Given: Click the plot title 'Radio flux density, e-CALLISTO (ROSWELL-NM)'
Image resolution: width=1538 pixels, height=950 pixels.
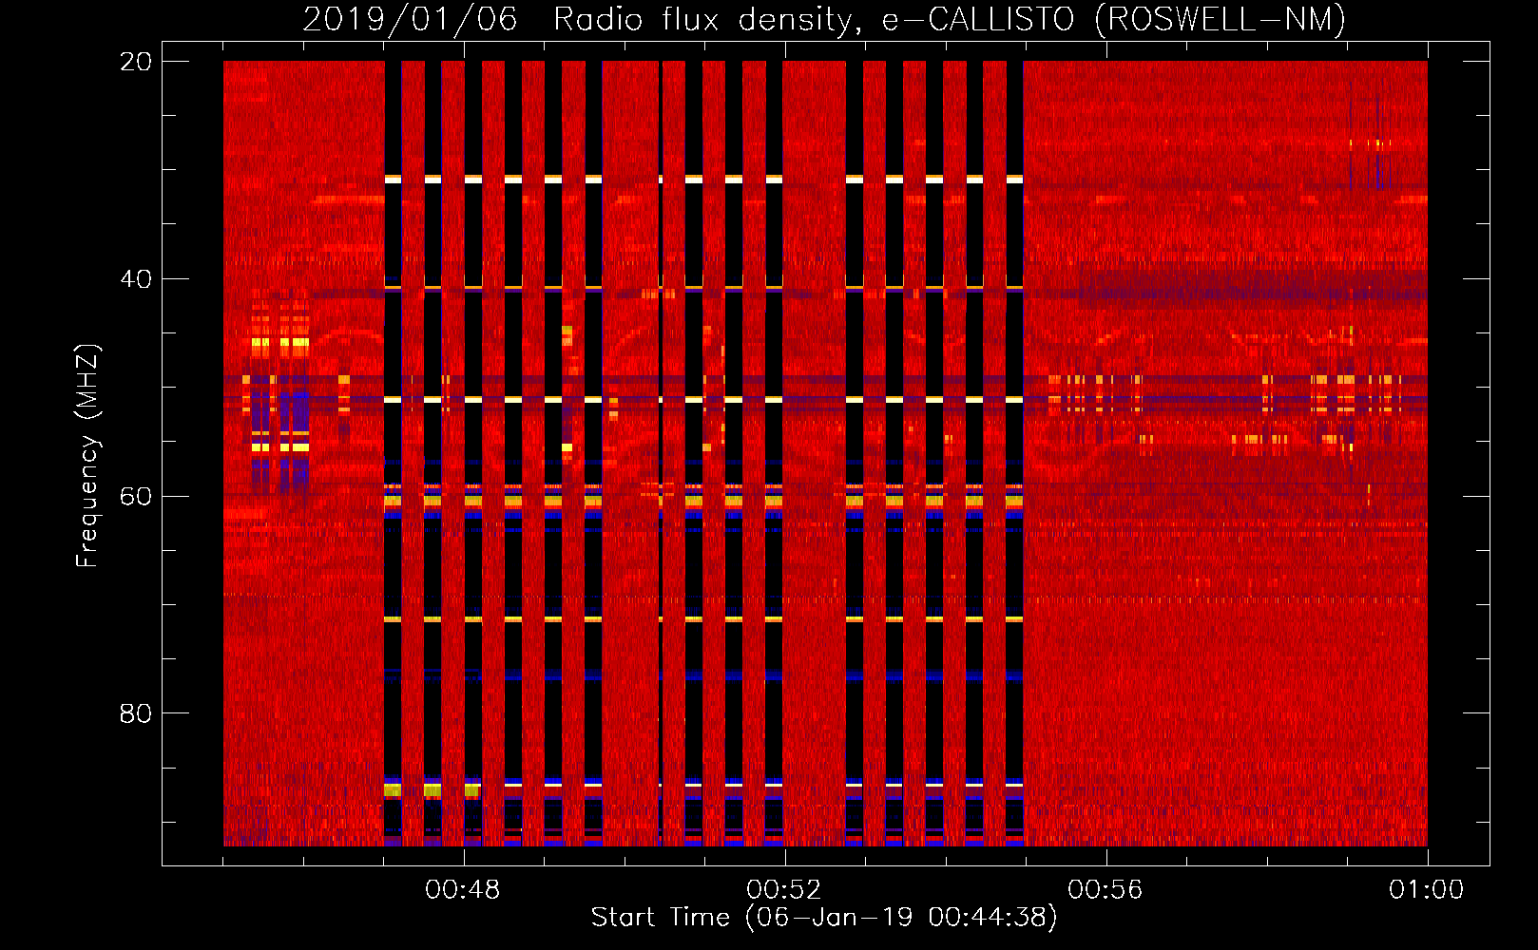Looking at the screenshot, I should click(x=950, y=19).
